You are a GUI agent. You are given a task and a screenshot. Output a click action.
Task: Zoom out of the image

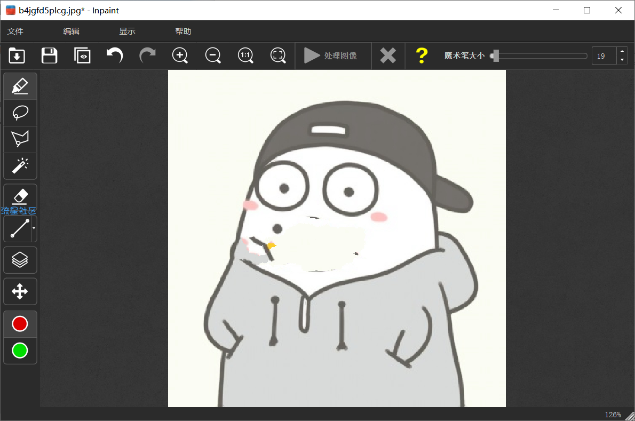(x=212, y=55)
